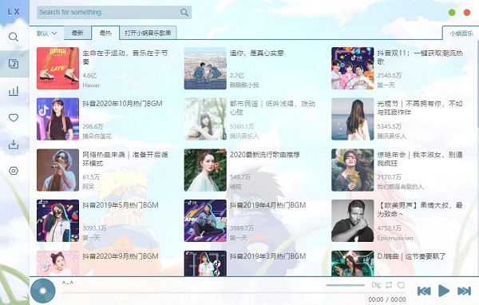Click title 生命在于运动，音乐在于节奏
This screenshot has height=305, width=479.
pyautogui.click(x=125, y=57)
